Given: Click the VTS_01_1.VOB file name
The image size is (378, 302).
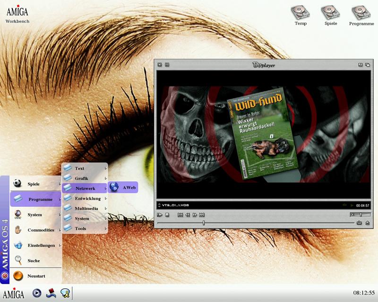Looking at the screenshot, I should (x=175, y=205).
